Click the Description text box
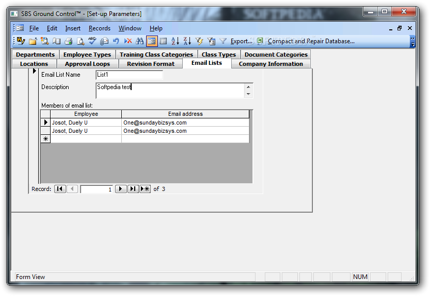 point(170,91)
